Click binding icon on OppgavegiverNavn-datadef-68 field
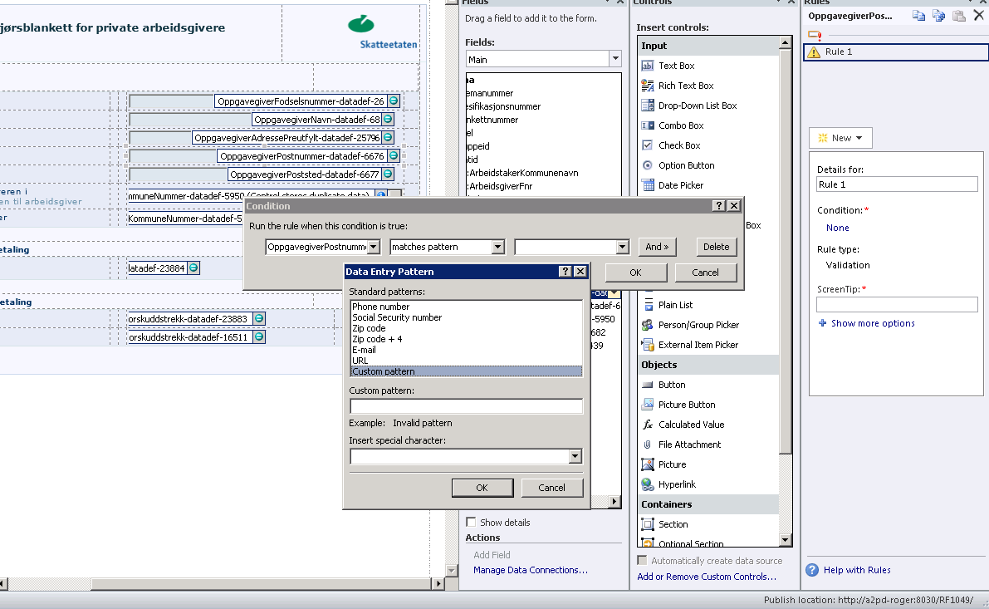 tap(389, 120)
